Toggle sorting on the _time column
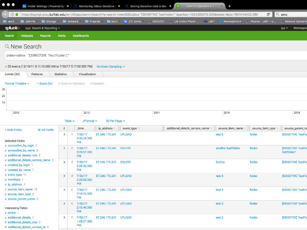This screenshot has width=307, height=230. pos(81,128)
